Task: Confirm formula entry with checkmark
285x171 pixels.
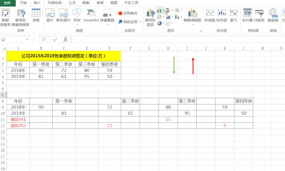Action: pos(55,39)
